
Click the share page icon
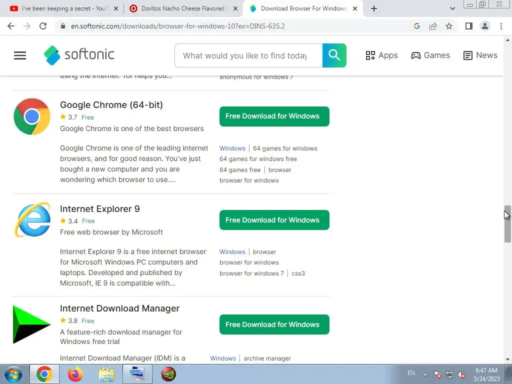point(433,26)
